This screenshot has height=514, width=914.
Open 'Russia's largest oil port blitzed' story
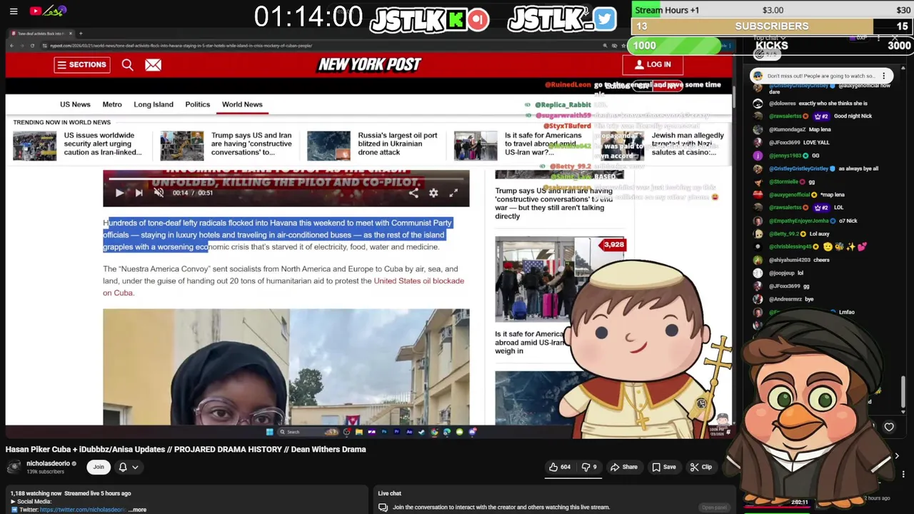click(x=398, y=143)
